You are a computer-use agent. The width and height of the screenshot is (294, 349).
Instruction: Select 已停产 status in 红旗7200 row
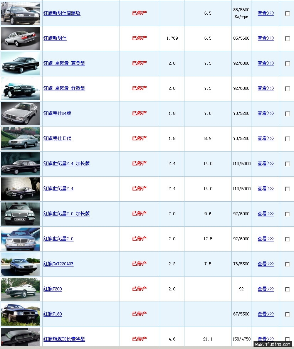tap(139, 289)
